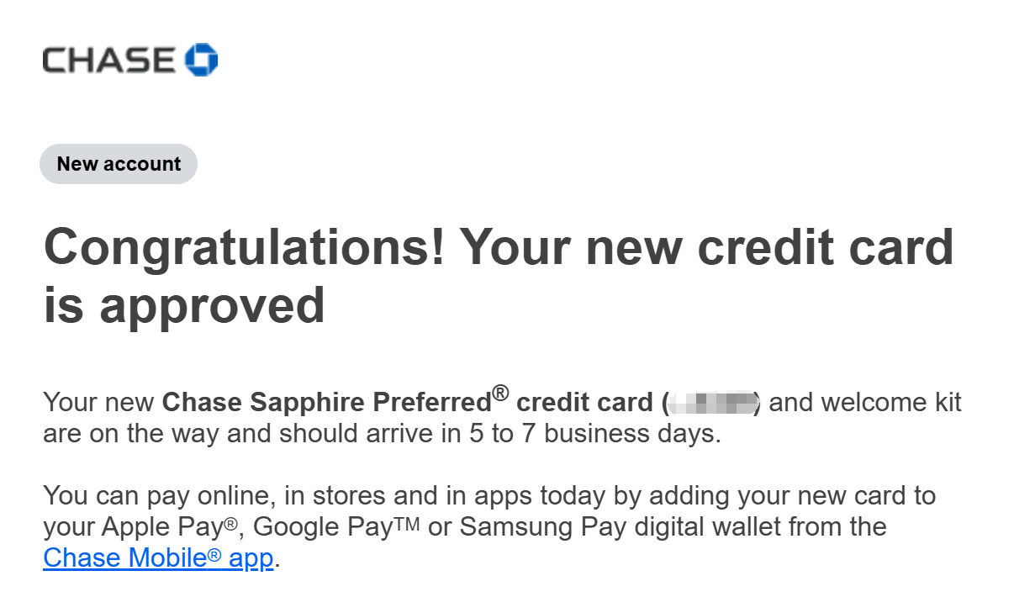Viewport: 1014px width, 597px height.
Task: Click the 'is approved' heading line
Action: (x=184, y=304)
